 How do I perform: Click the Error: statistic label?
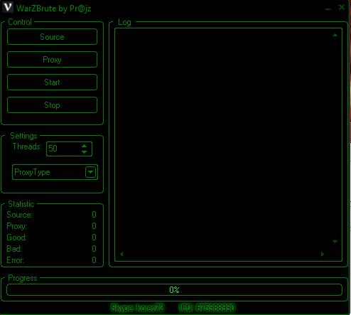click(x=15, y=260)
